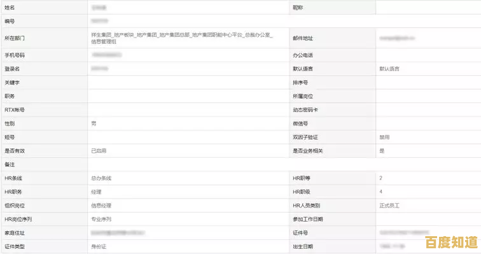
Task: Click the 禁用 value for 双因子验证
Action: pyautogui.click(x=384, y=137)
